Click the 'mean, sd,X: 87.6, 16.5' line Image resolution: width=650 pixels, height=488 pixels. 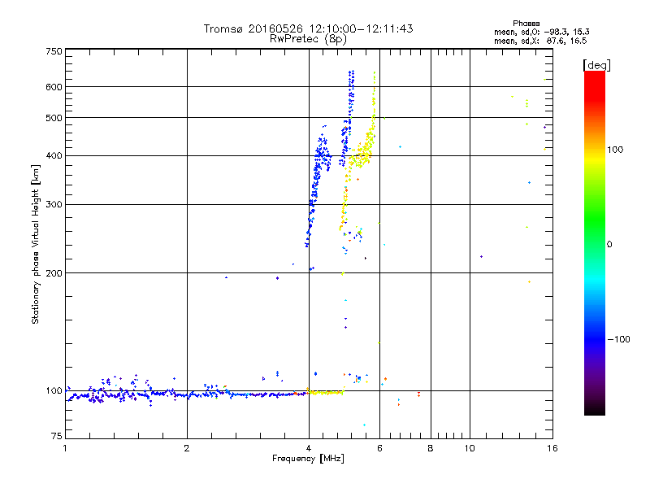click(540, 41)
